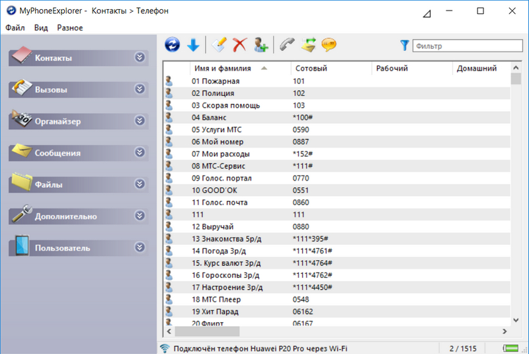
Task: Click the export/import arrows toolbar icon
Action: pos(308,45)
